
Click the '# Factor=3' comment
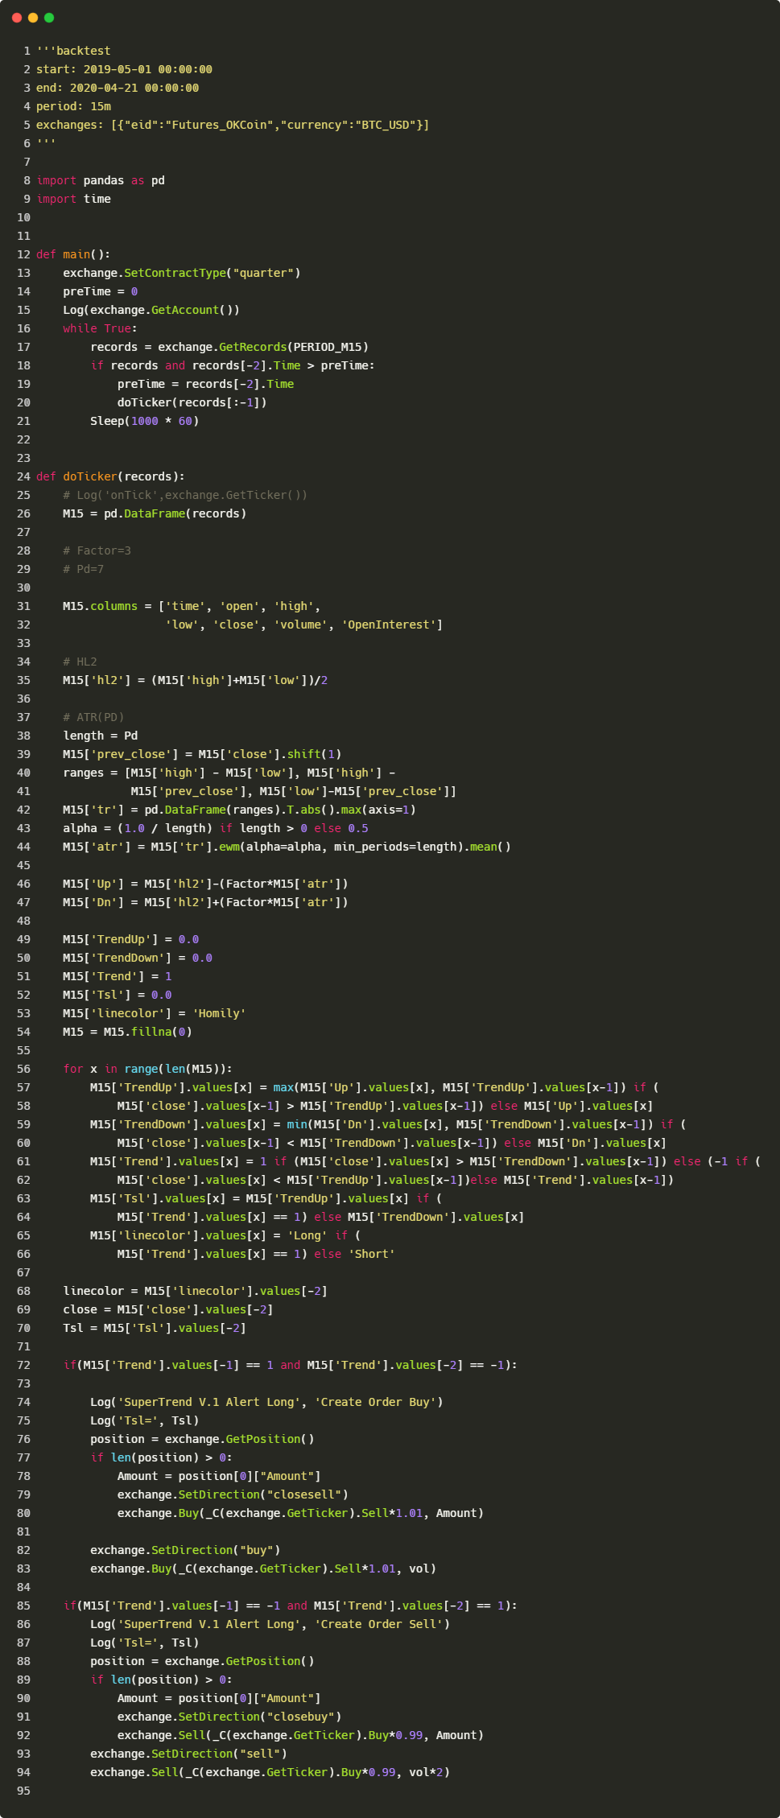pyautogui.click(x=97, y=550)
